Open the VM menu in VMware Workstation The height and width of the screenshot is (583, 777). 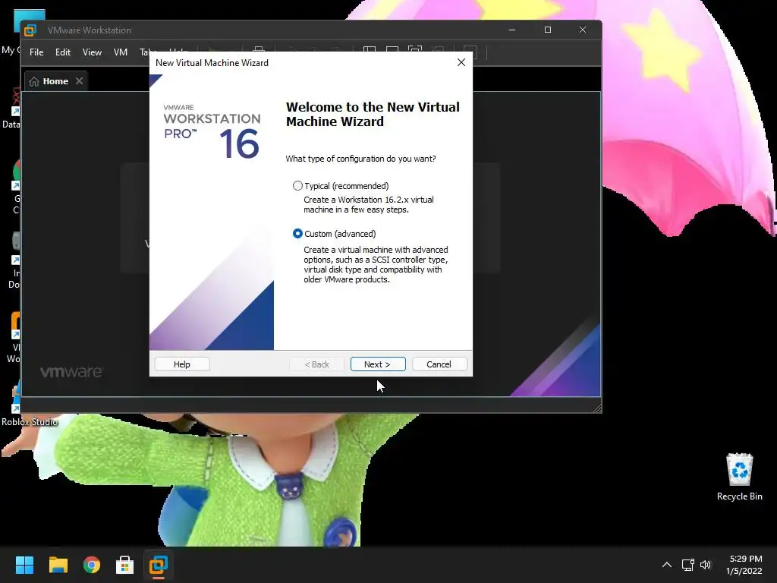pyautogui.click(x=121, y=52)
